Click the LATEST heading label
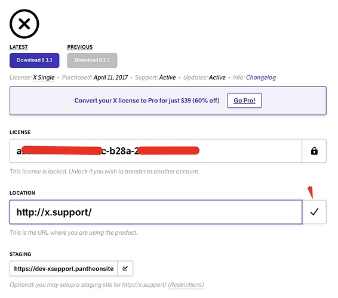 pos(19,47)
